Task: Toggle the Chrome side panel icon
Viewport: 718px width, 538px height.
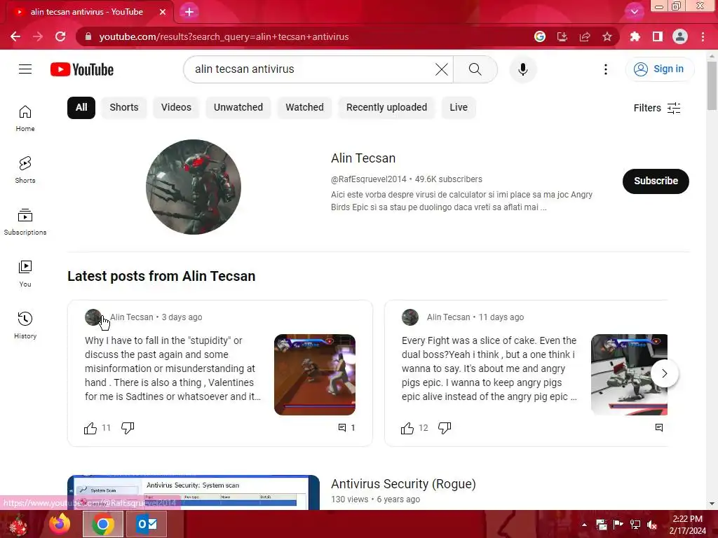Action: pyautogui.click(x=658, y=36)
